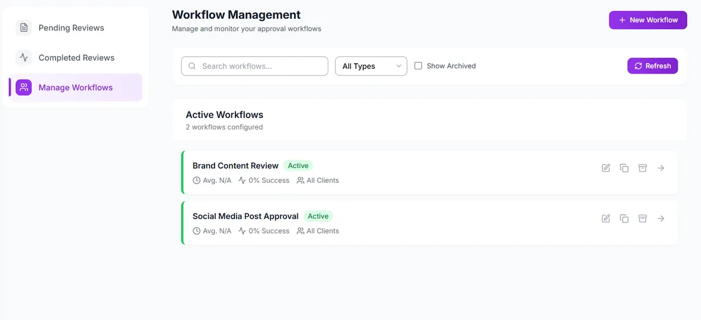Click 'Show Archived' label text
The image size is (701, 320).
pos(451,66)
